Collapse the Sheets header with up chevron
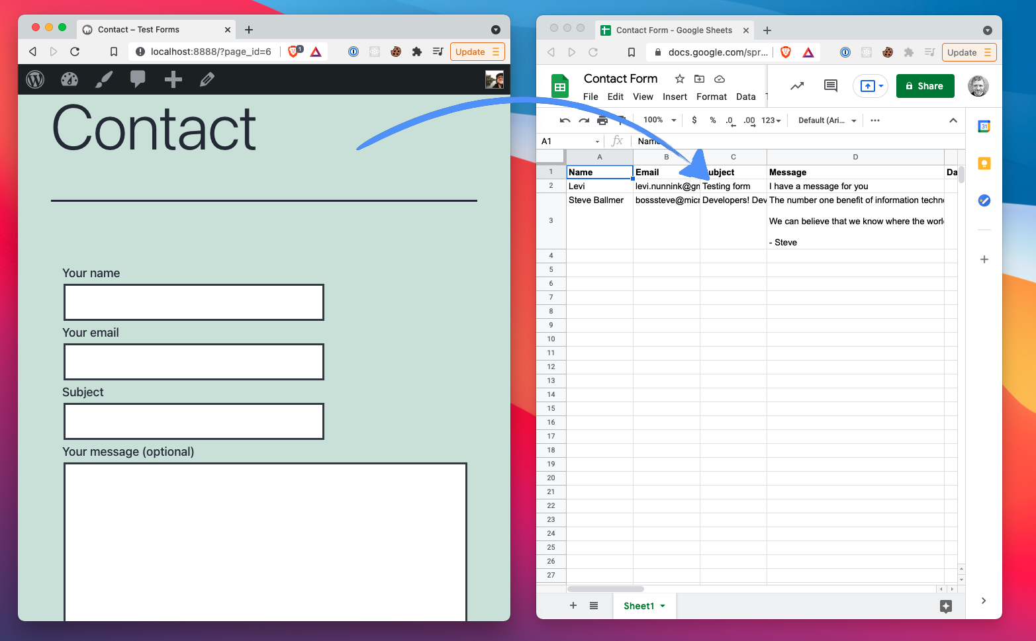1036x641 pixels. tap(953, 120)
